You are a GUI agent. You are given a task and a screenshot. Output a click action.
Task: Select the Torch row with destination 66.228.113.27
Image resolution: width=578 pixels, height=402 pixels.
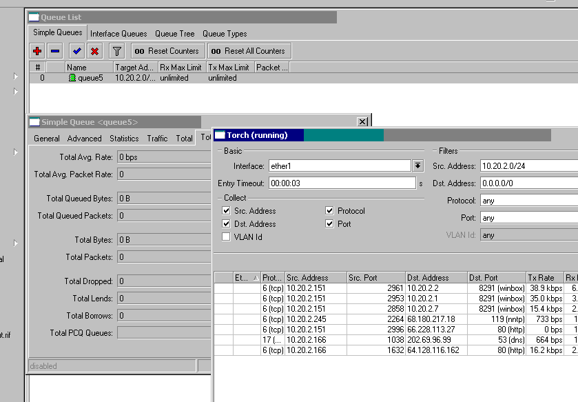click(396, 330)
